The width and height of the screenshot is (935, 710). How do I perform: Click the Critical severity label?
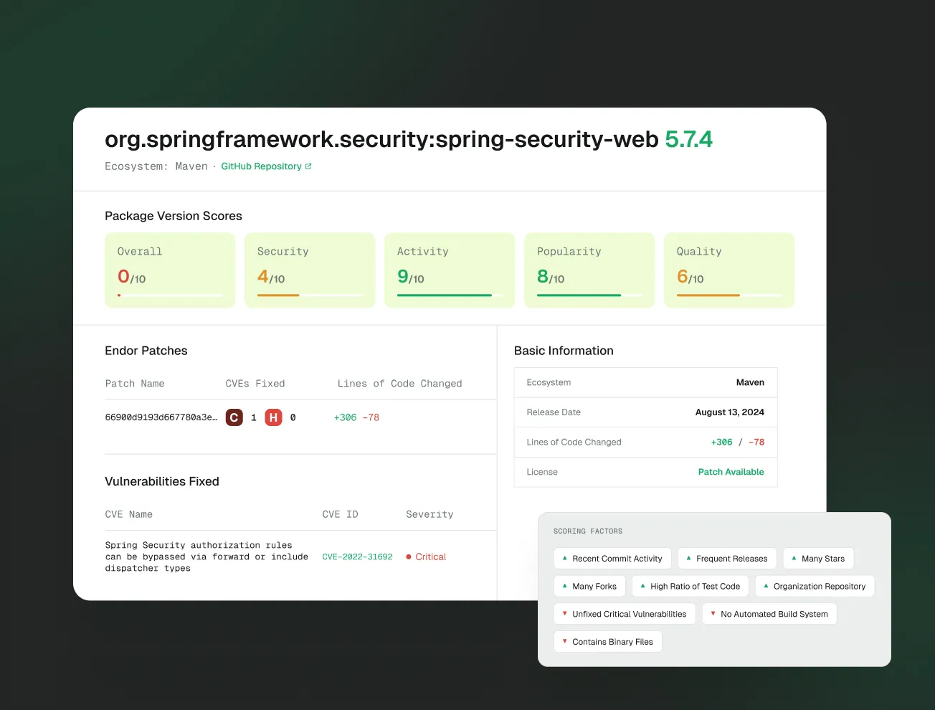tap(430, 557)
